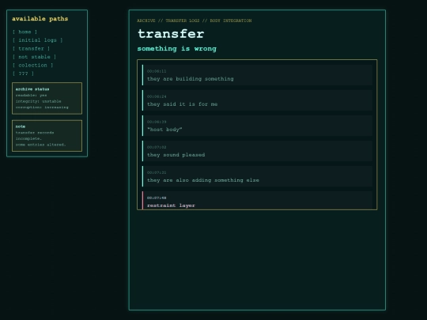Open the [ not stable ] path

pyautogui.click(x=34, y=57)
